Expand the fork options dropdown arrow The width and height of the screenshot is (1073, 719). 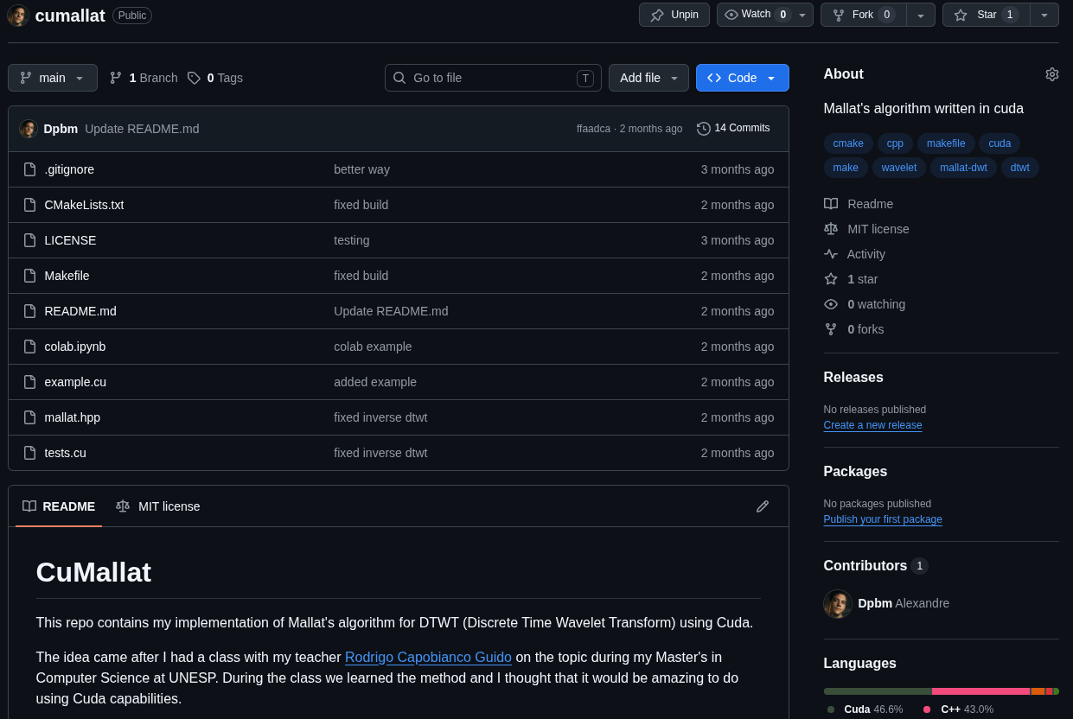click(x=921, y=15)
